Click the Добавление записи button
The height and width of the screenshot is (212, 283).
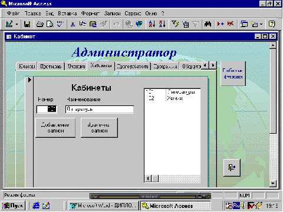point(55,128)
